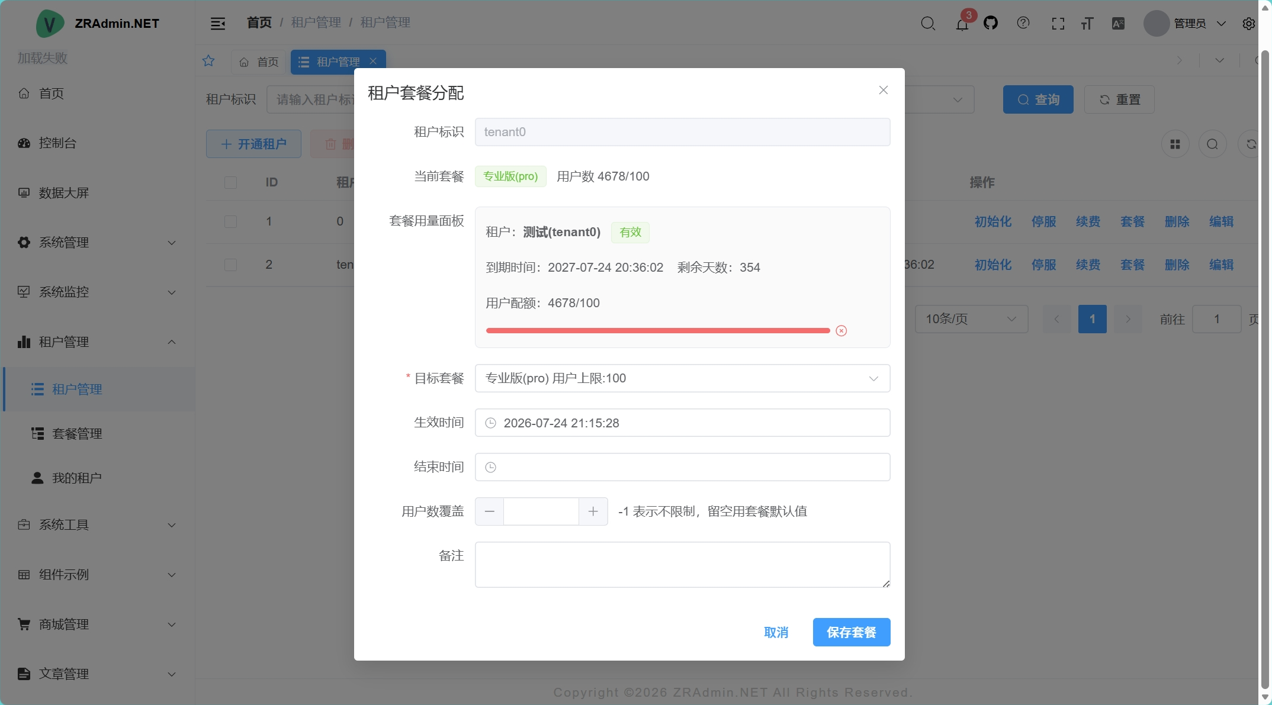1272x705 pixels.
Task: Click the ZRAdmin.NET logo icon
Action: point(50,24)
